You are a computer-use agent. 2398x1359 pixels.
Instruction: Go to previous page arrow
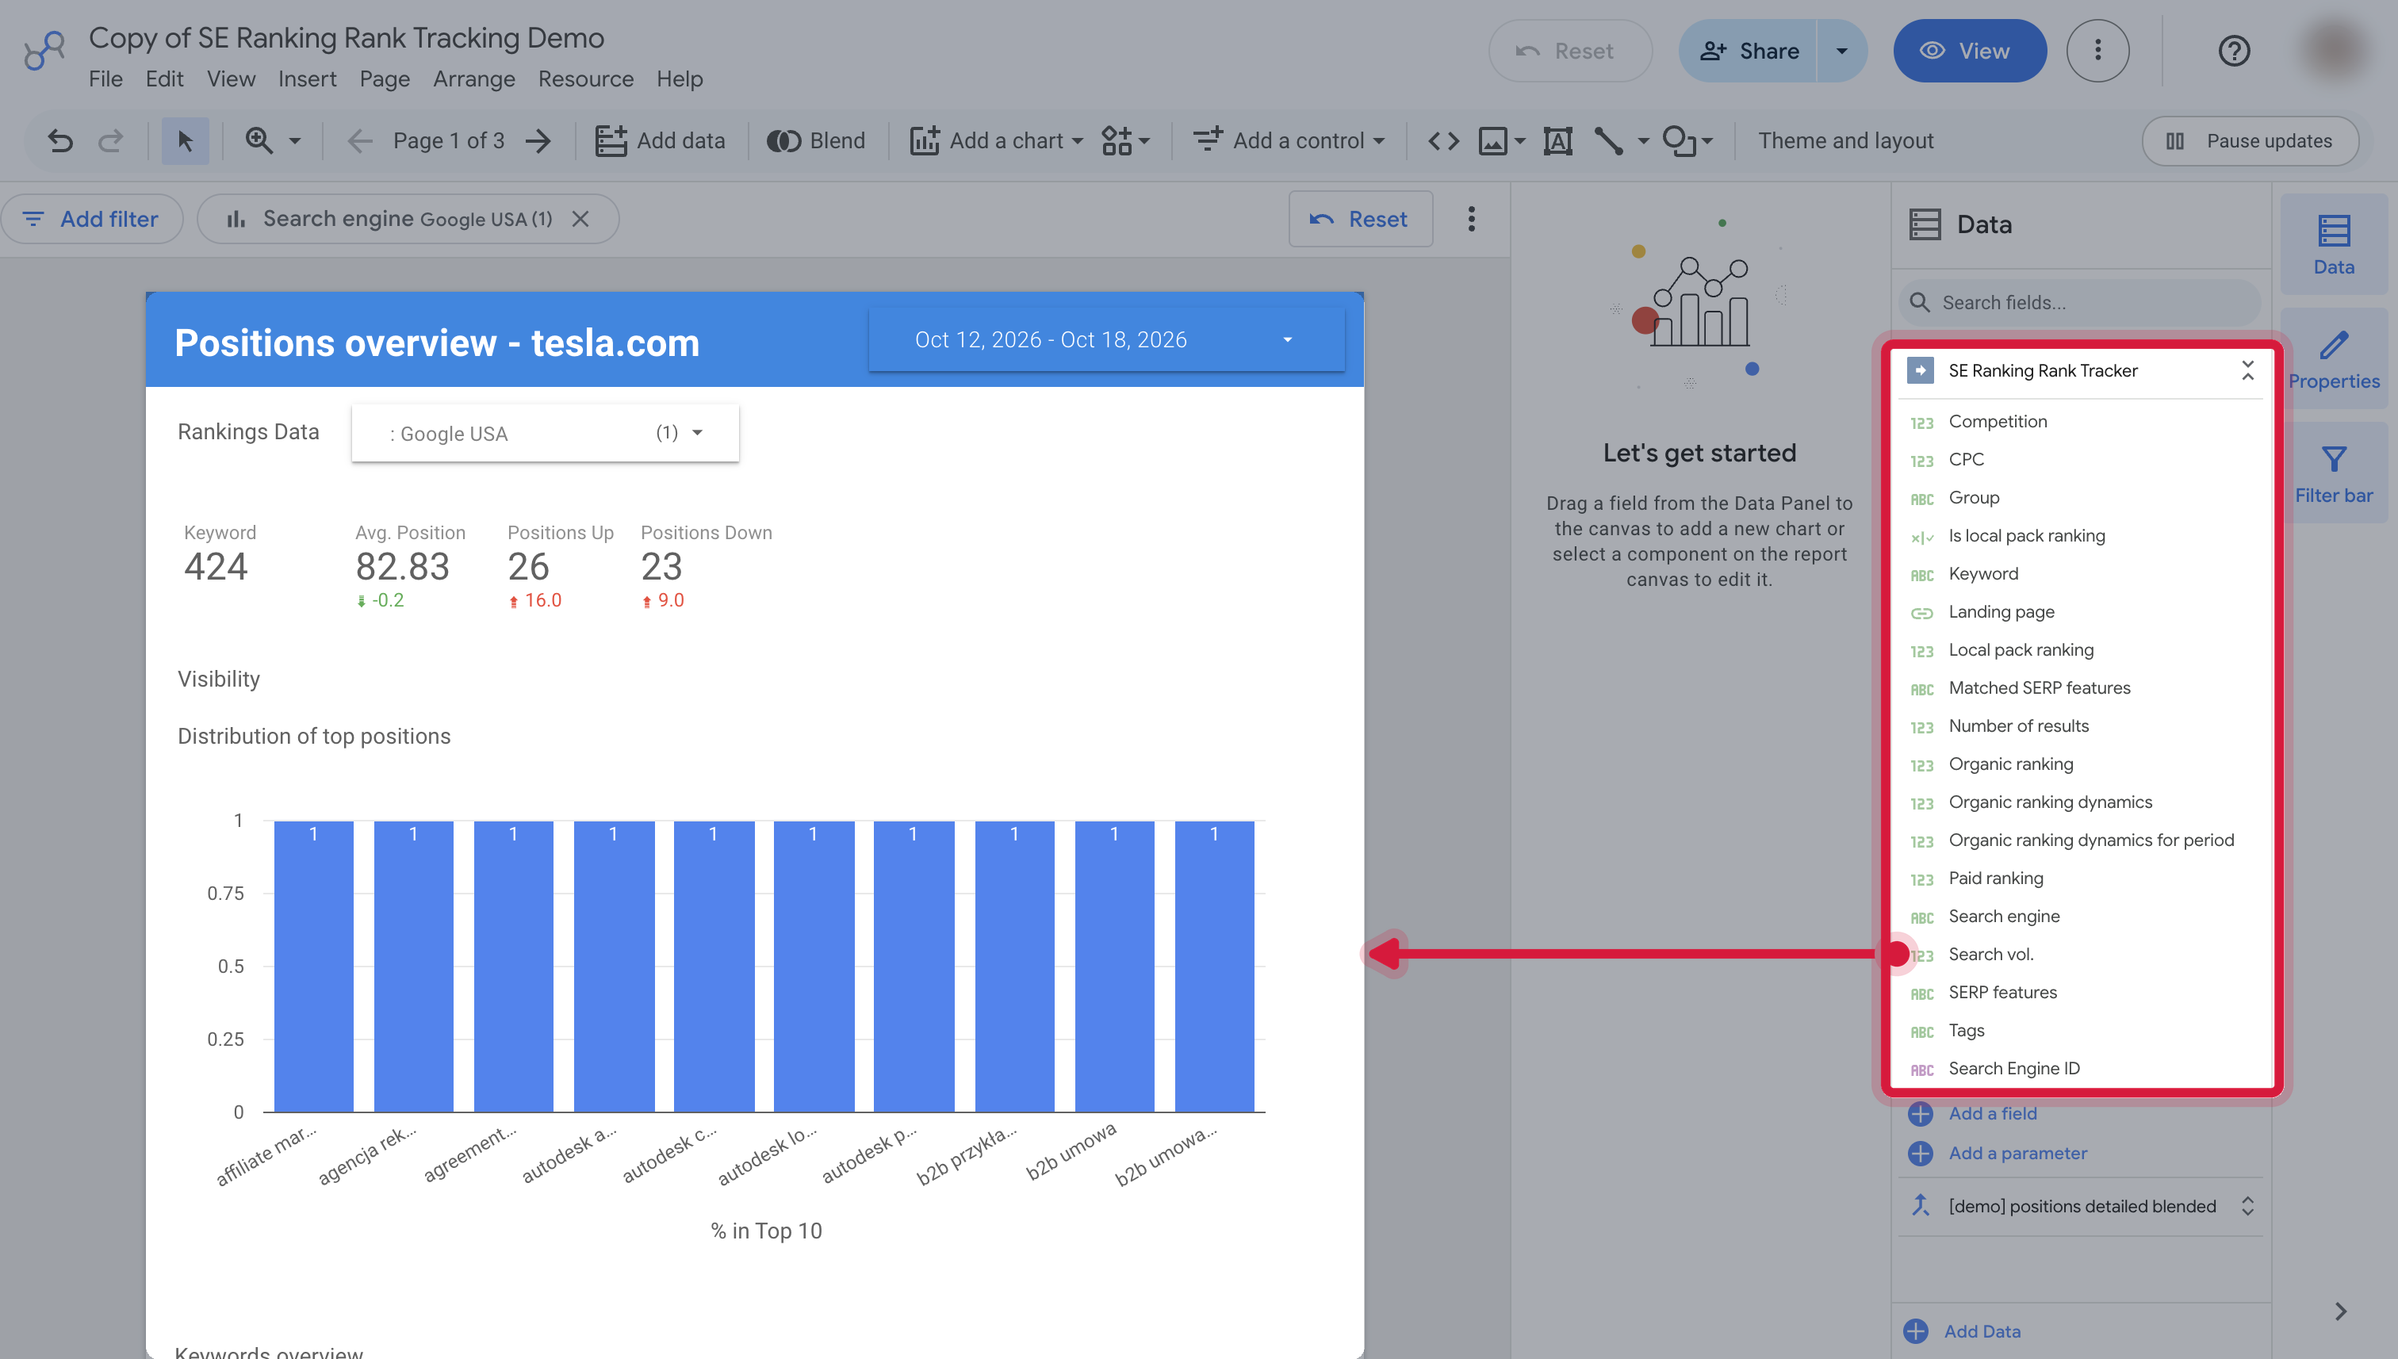click(359, 141)
